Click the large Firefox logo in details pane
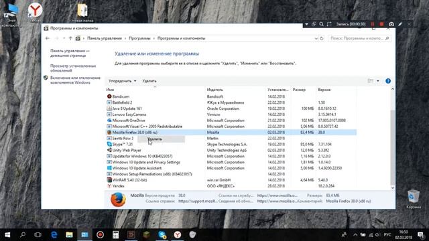Viewport: 429px width, 241px height. pyautogui.click(x=118, y=199)
